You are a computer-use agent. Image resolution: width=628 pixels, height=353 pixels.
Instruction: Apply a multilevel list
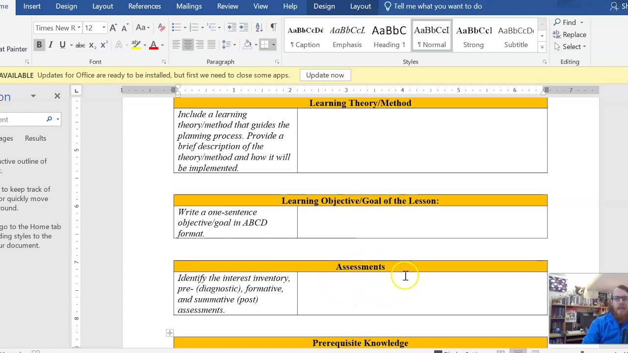(x=211, y=28)
